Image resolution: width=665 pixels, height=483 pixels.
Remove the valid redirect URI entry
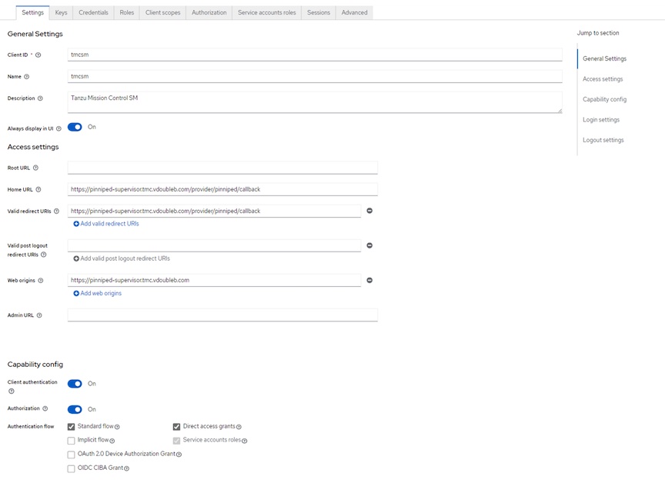click(369, 211)
